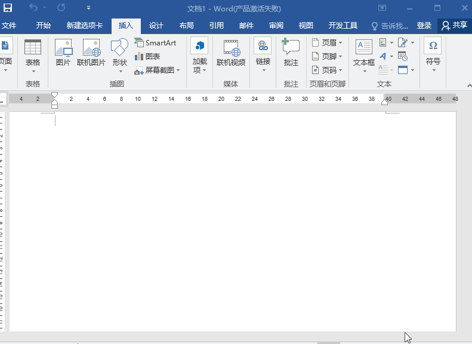Insert a 图表 chart

coord(147,56)
